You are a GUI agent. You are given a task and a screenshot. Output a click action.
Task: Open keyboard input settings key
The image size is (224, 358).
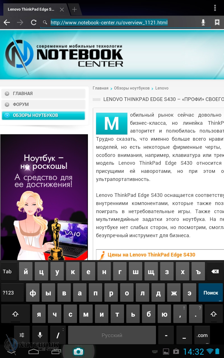[22, 335]
